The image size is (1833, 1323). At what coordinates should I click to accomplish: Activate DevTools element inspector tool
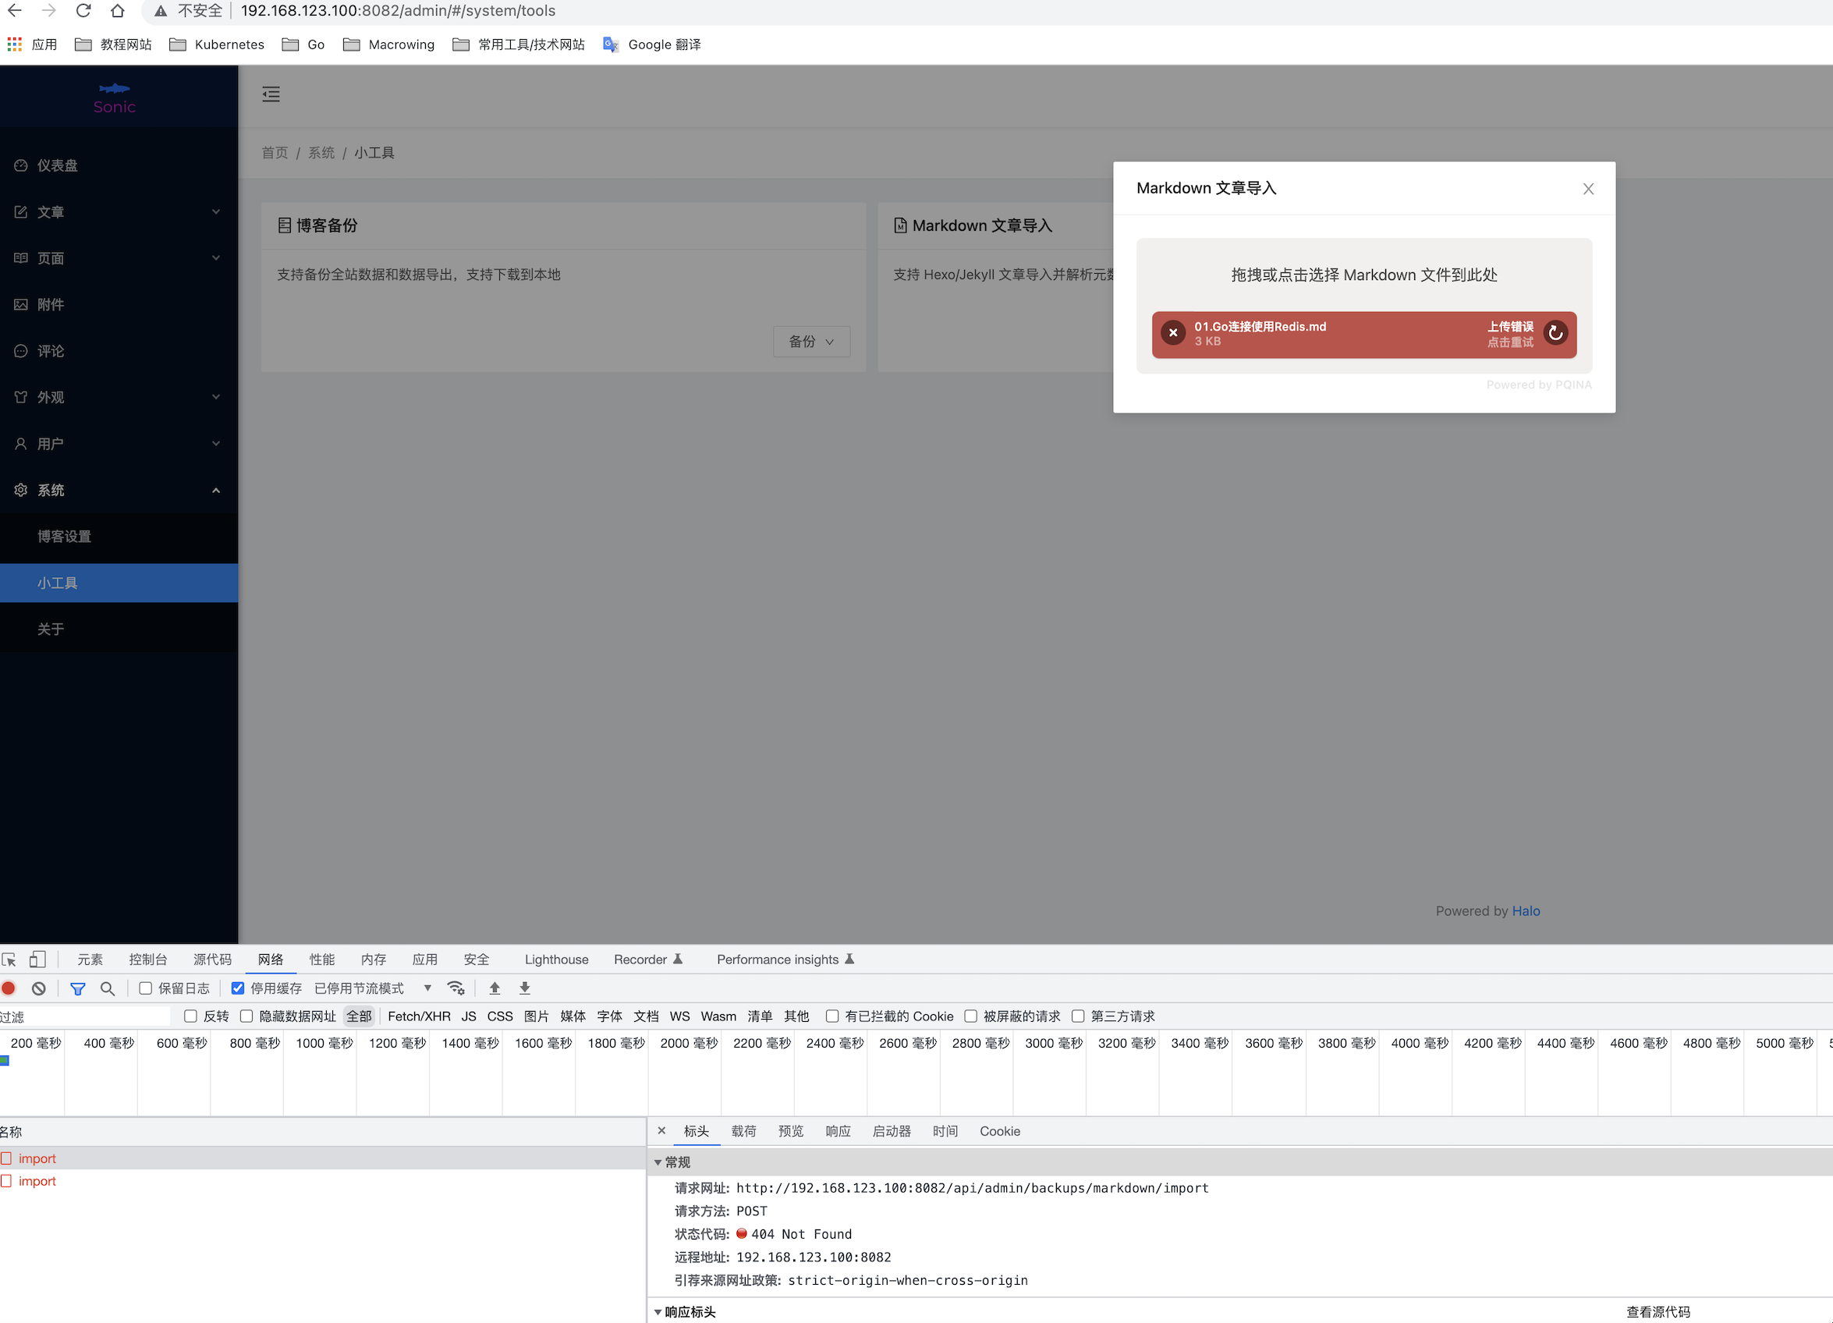[x=9, y=959]
